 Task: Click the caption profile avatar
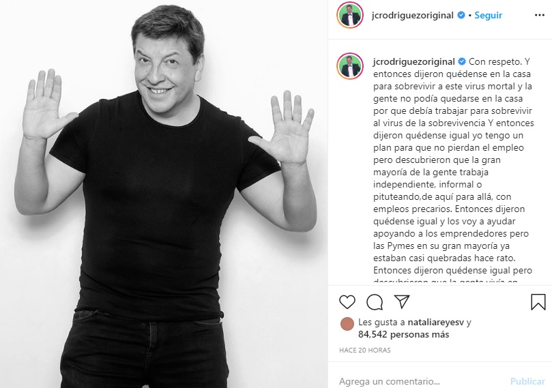pos(350,65)
